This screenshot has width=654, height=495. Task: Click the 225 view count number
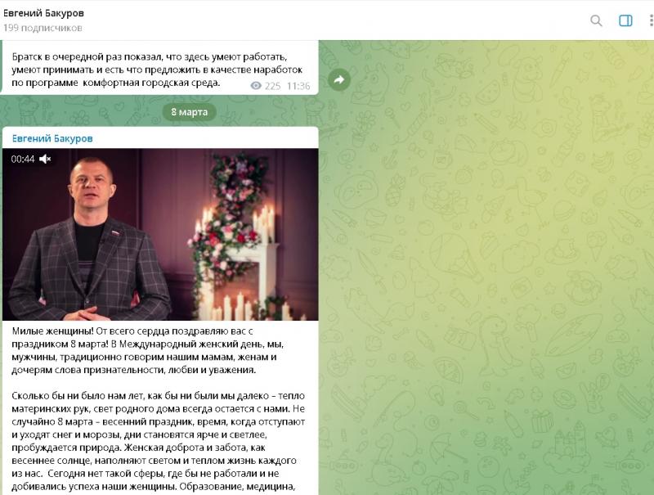point(272,86)
